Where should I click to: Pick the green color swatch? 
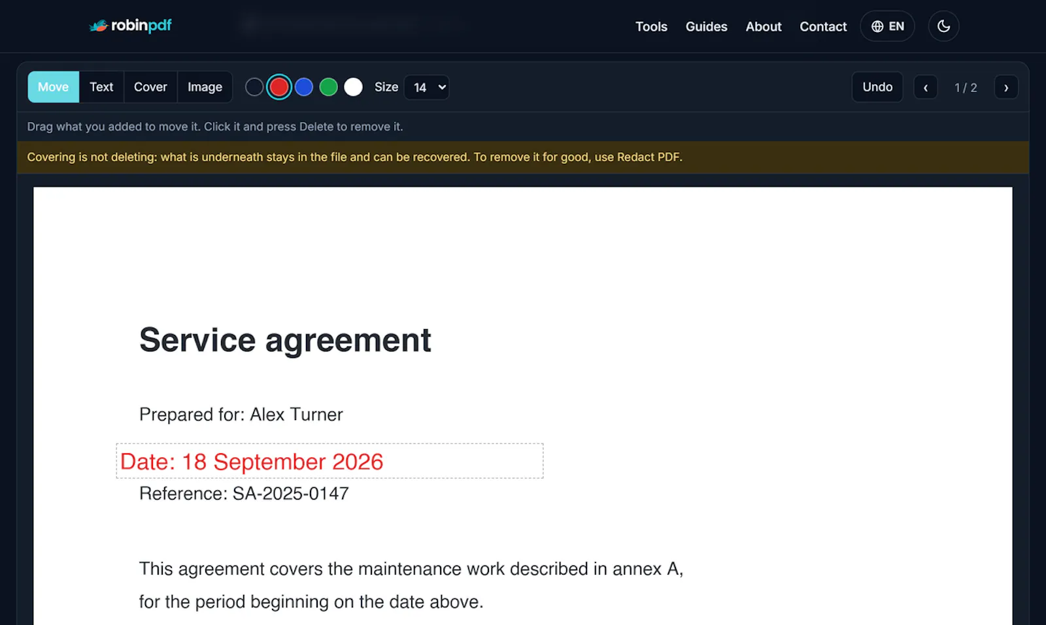pos(329,87)
